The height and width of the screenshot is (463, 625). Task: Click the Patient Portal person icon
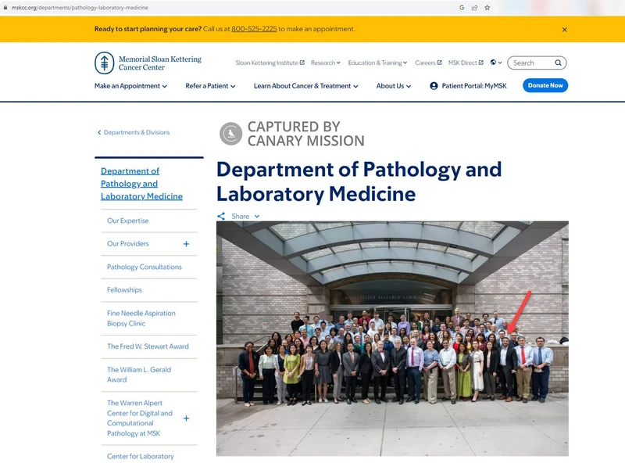(434, 86)
